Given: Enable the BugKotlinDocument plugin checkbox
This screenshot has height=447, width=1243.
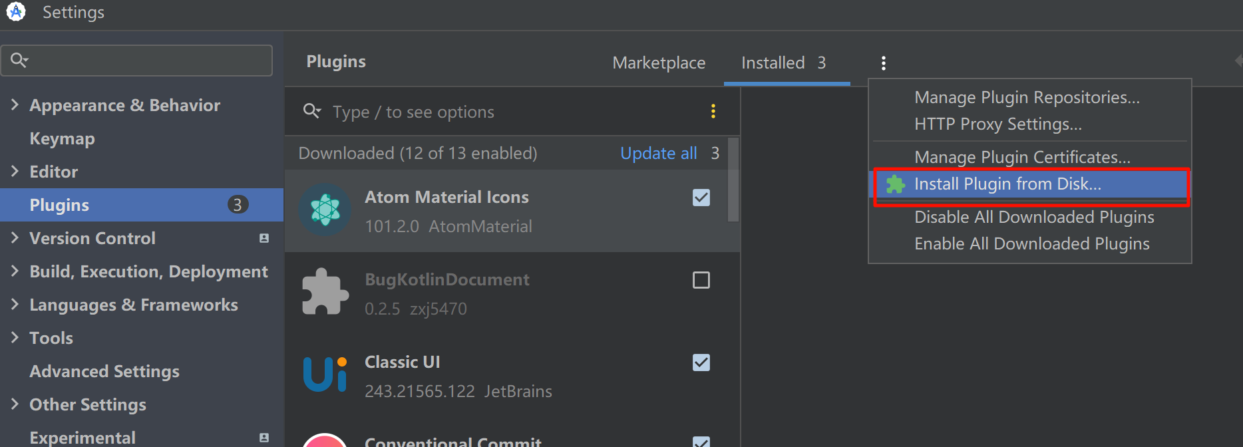Looking at the screenshot, I should click(701, 280).
